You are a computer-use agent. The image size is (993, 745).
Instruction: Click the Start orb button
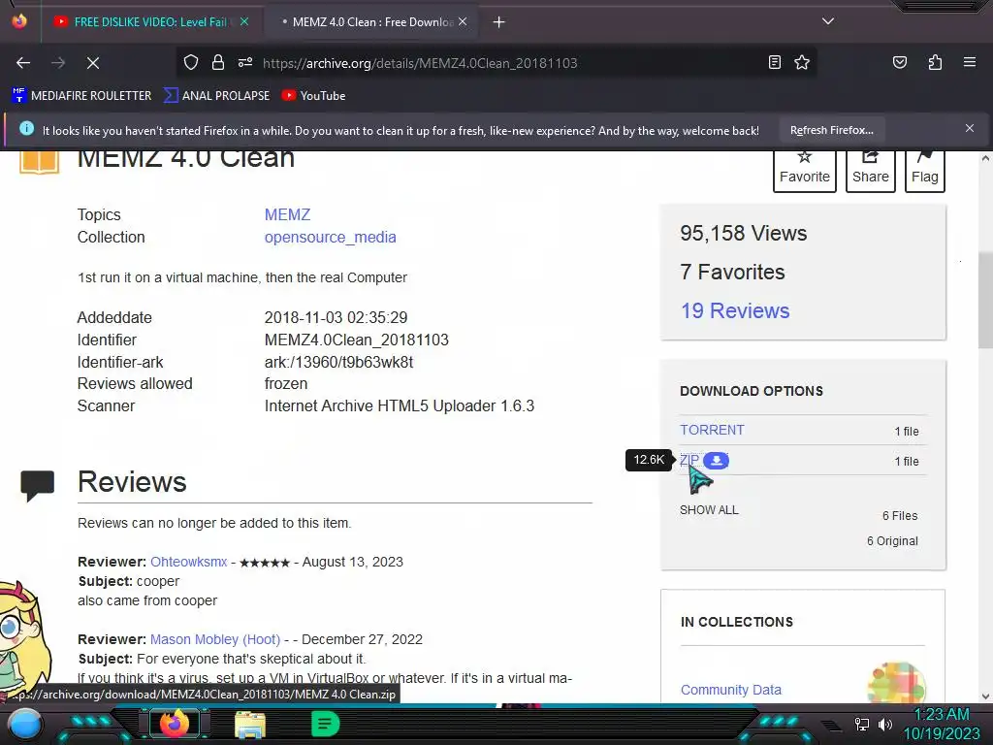[x=25, y=725]
